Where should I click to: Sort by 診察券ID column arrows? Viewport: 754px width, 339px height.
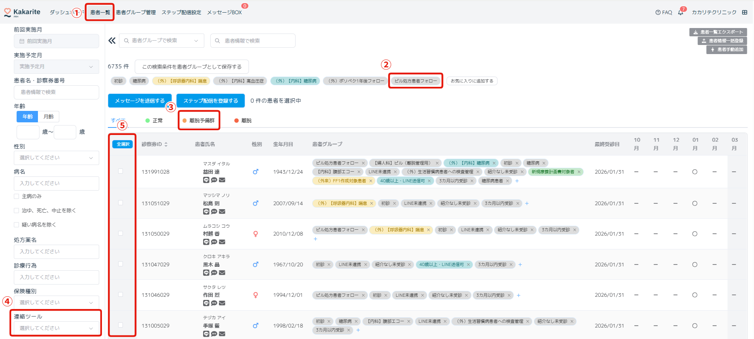coord(166,144)
